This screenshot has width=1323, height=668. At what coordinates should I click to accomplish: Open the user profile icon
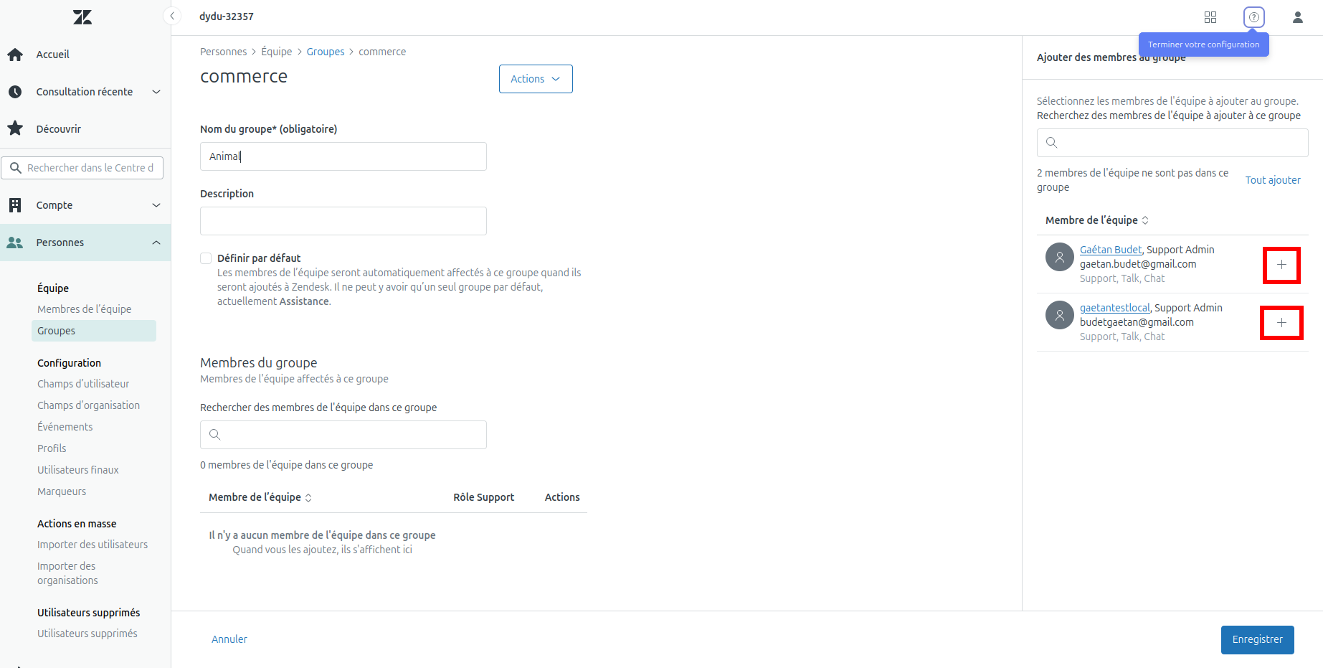pos(1298,17)
